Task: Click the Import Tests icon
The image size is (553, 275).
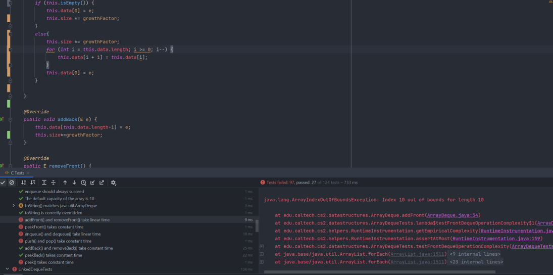Action: [x=92, y=182]
